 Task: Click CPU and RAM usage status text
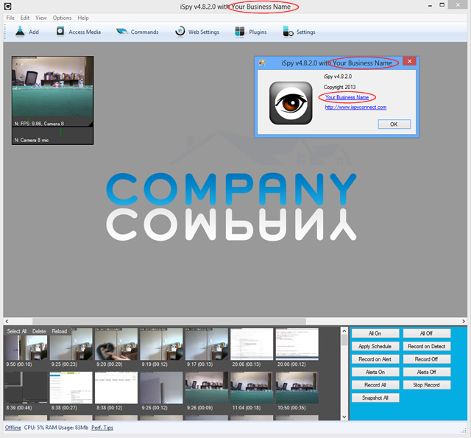[x=56, y=428]
